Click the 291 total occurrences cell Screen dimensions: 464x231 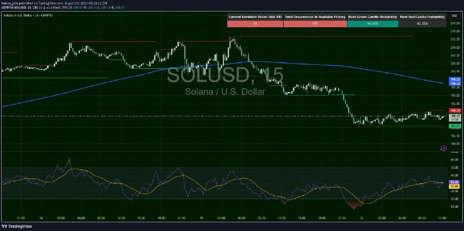click(315, 24)
